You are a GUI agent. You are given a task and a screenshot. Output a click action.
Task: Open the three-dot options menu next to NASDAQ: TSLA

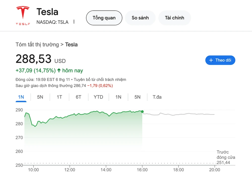coord(74,22)
